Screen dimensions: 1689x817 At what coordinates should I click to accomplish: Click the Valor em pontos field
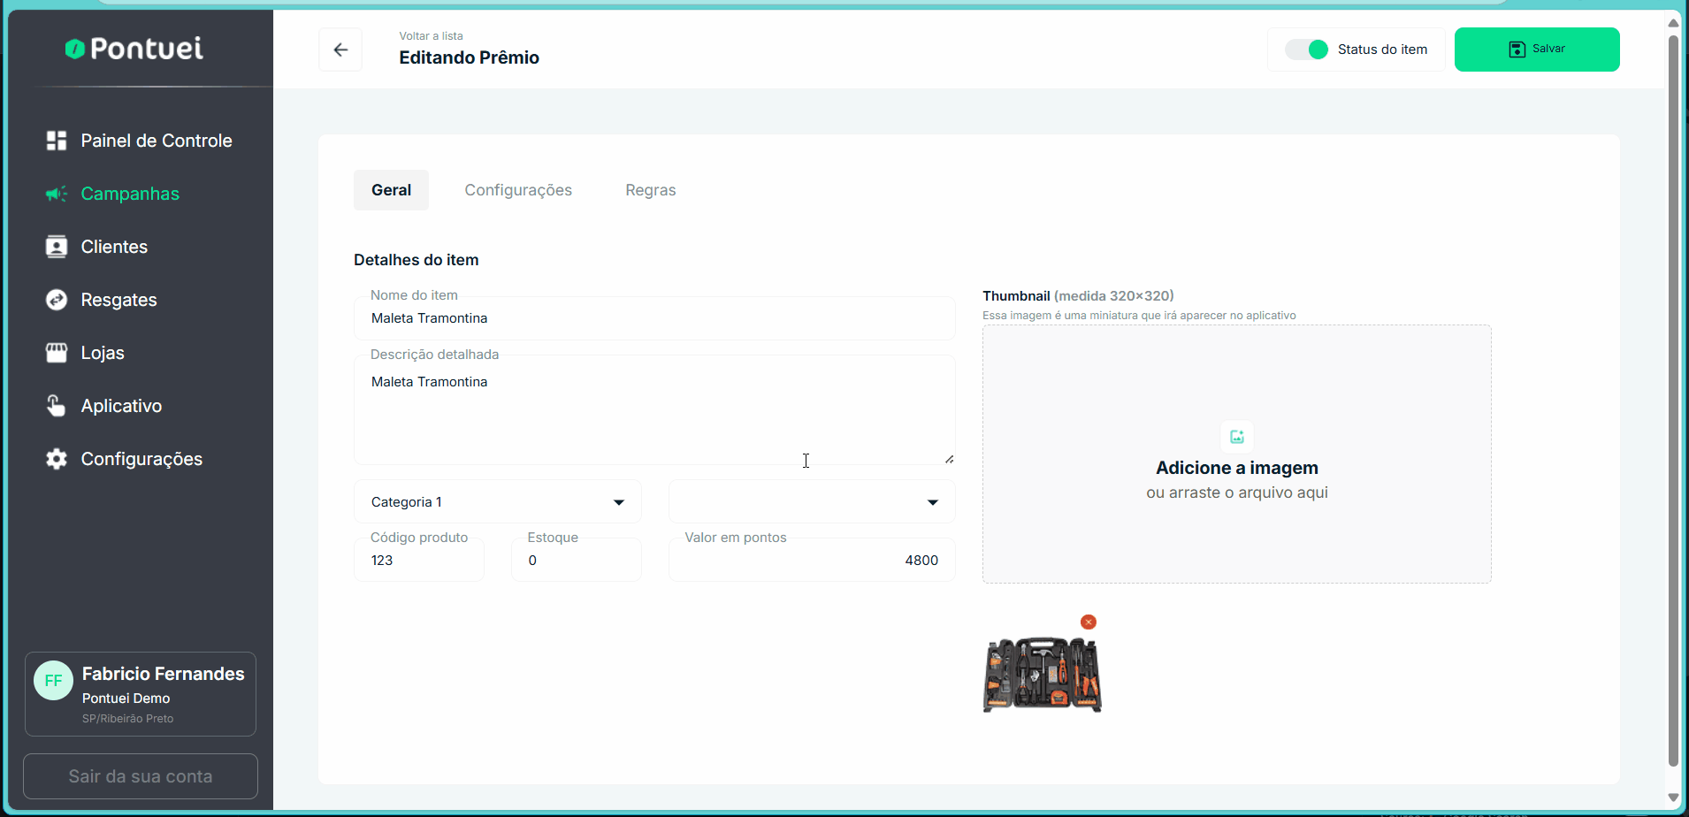point(811,561)
